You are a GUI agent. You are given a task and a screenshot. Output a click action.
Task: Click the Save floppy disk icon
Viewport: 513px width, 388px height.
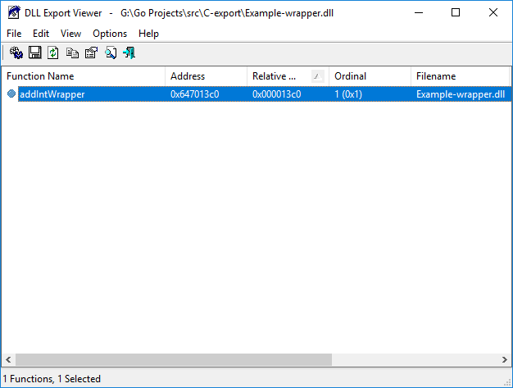[x=34, y=53]
